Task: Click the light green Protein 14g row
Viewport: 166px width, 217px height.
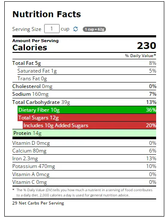Action: 84,133
